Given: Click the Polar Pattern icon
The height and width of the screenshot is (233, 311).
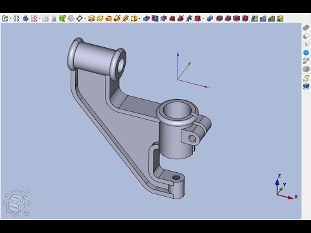Looking at the screenshot, I should click(x=271, y=19).
